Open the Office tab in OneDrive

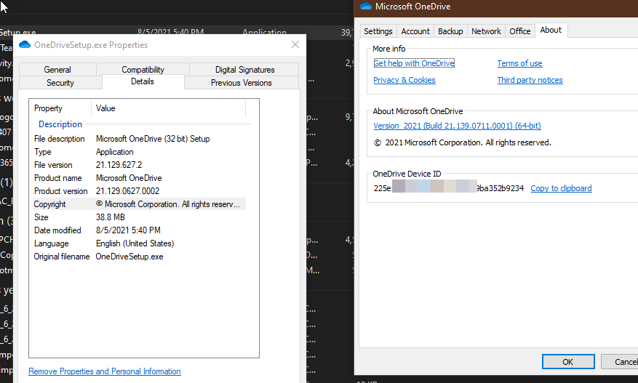520,31
